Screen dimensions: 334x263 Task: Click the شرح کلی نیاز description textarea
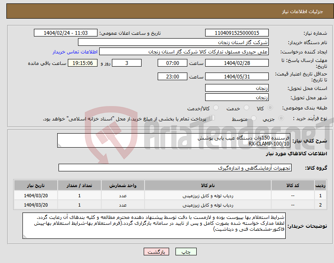[x=173, y=140]
